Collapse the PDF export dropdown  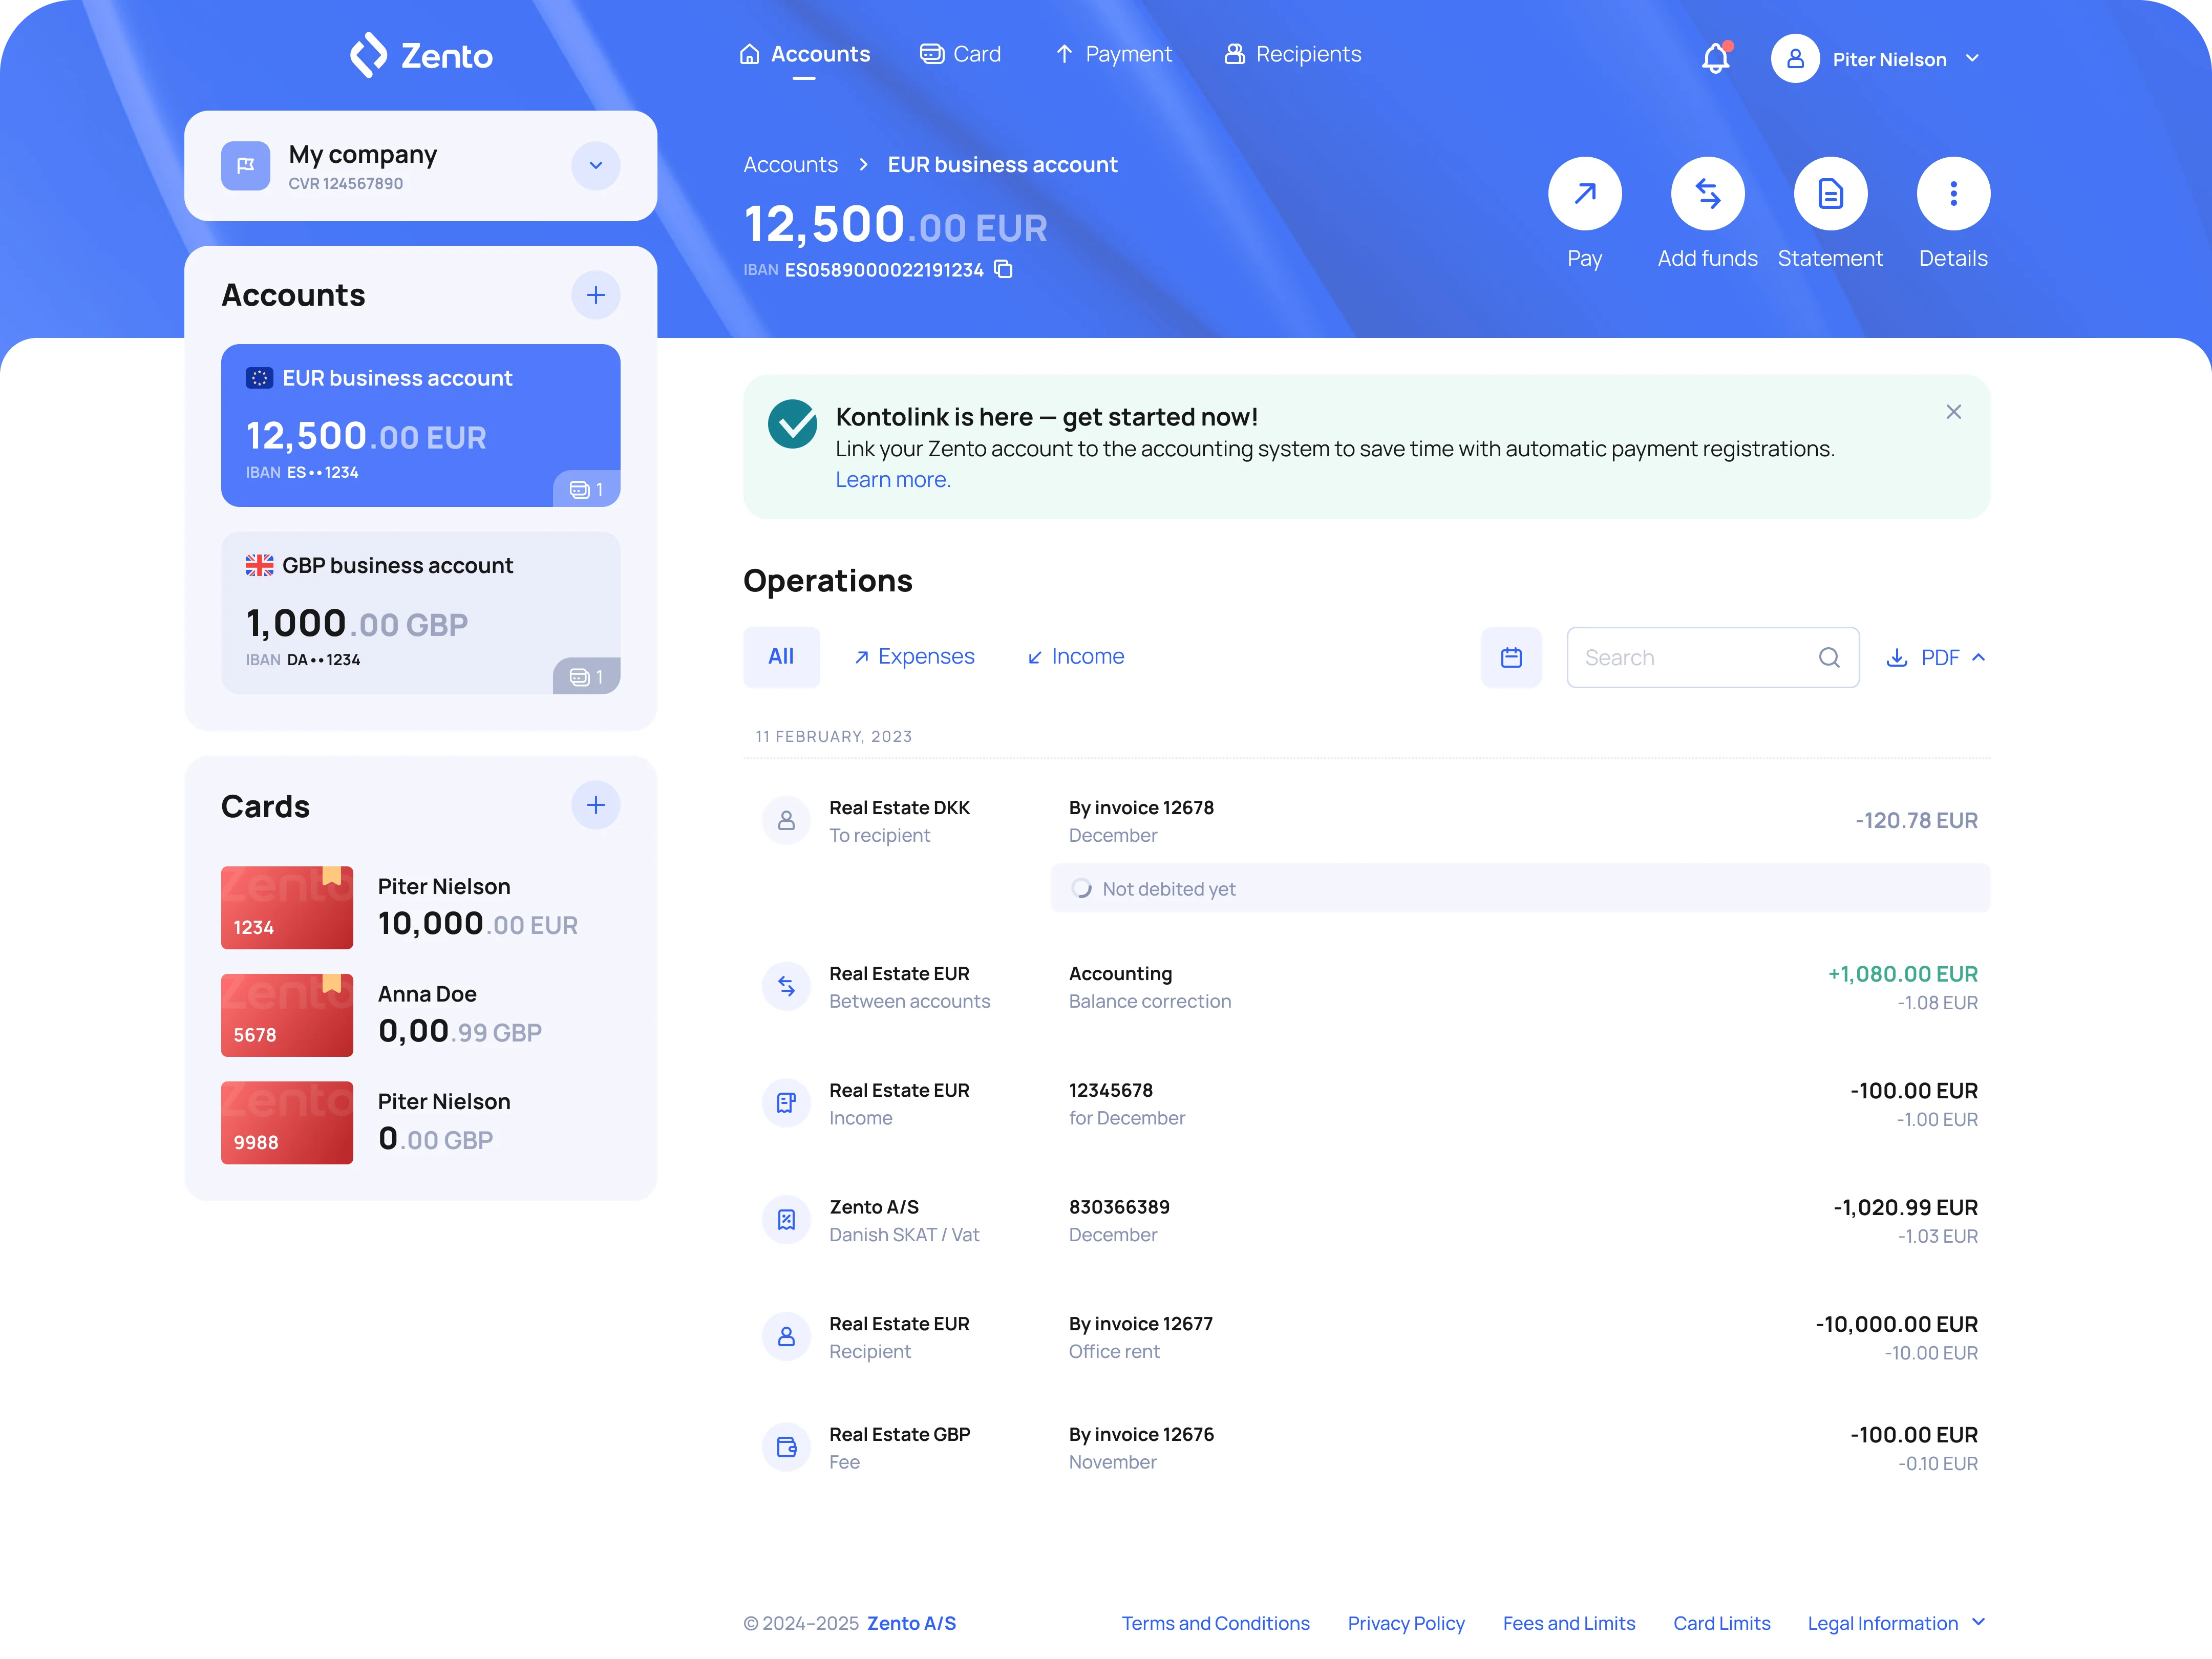1980,657
